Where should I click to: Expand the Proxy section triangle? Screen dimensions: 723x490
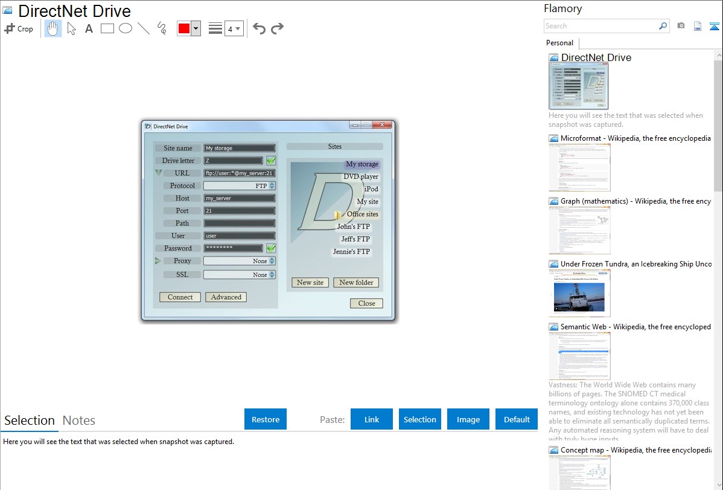pyautogui.click(x=158, y=261)
